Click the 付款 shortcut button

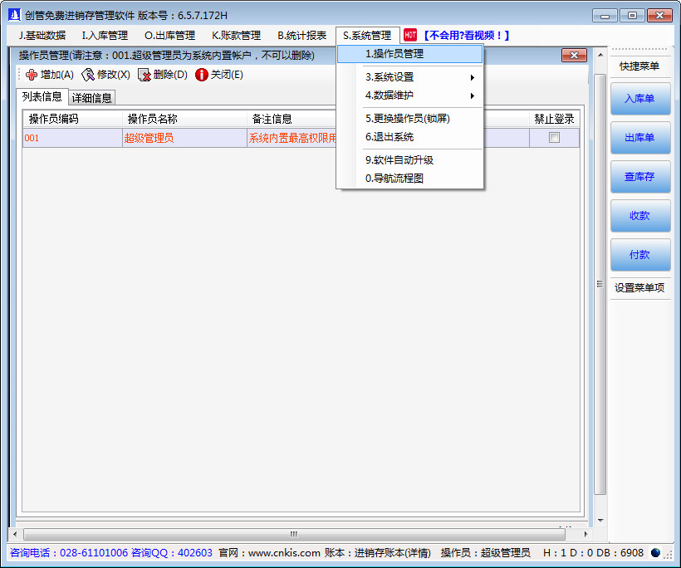point(640,254)
